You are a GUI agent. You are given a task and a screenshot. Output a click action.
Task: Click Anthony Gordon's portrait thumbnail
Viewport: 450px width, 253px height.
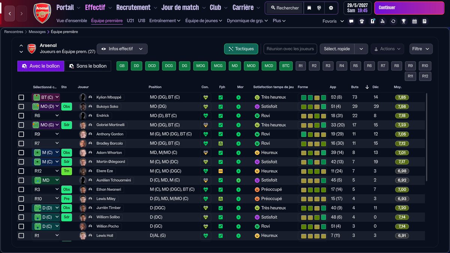[83, 134]
